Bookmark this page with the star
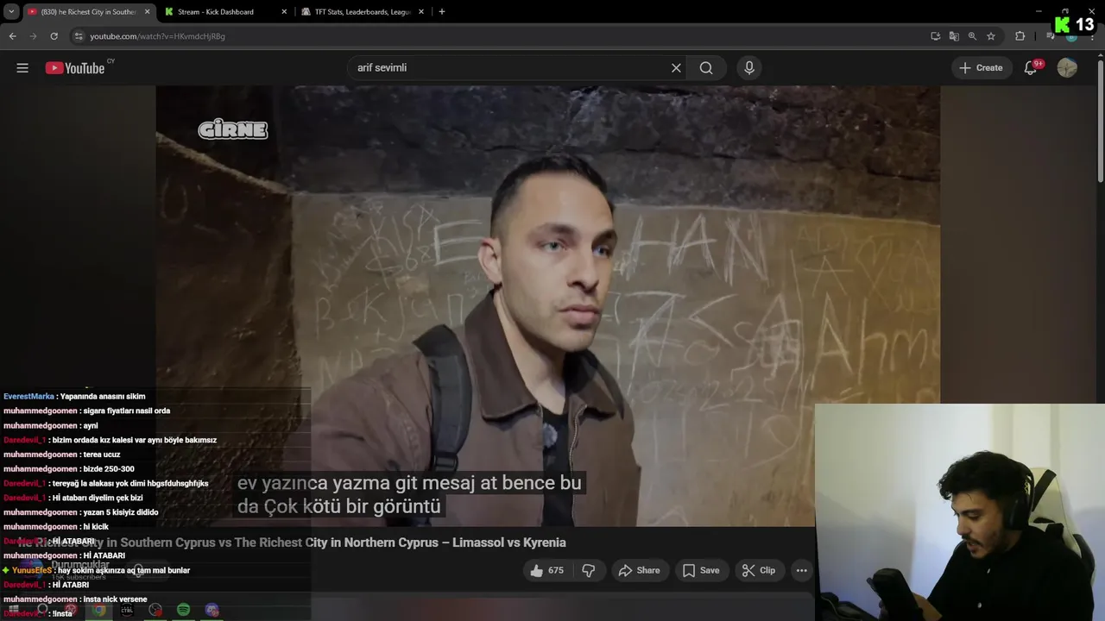This screenshot has height=621, width=1105. [991, 36]
